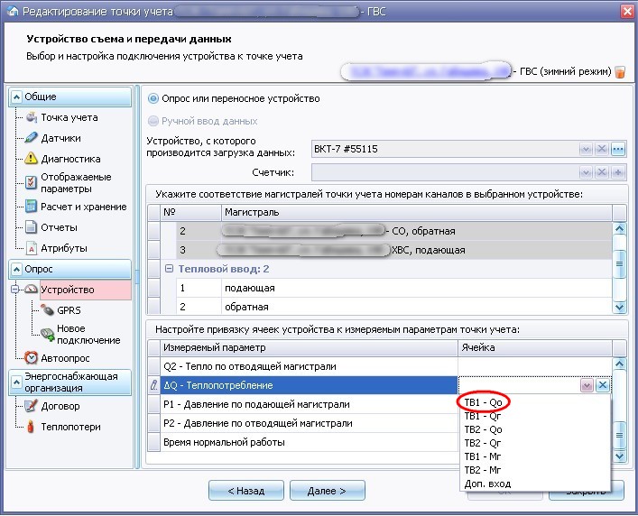
Task: Click the empty Счетчик input field
Action: point(445,172)
